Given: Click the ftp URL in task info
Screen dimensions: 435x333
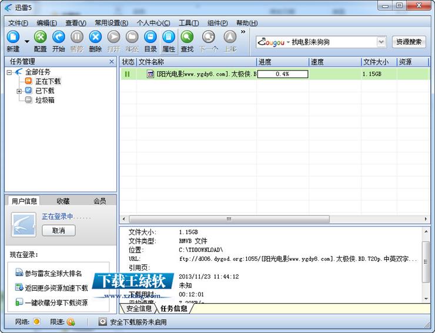Looking at the screenshot, I should [x=298, y=258].
